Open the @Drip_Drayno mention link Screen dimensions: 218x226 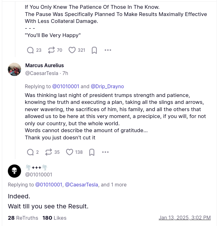coord(107,86)
